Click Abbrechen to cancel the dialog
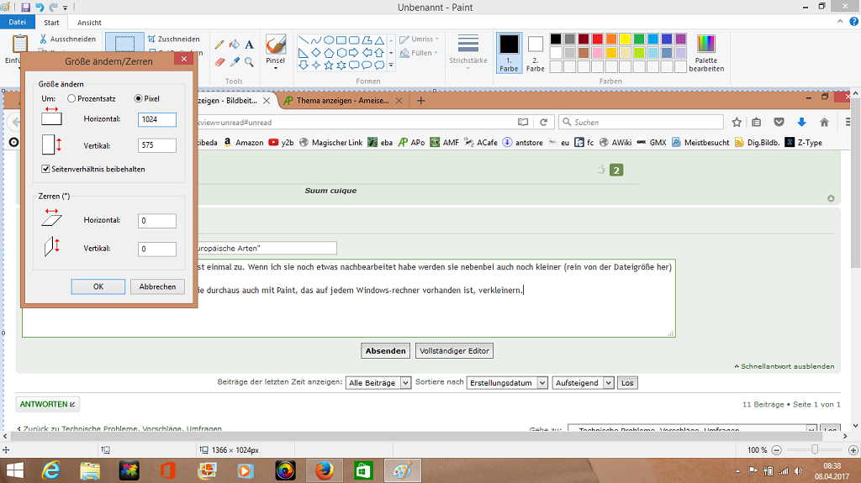 pos(157,286)
